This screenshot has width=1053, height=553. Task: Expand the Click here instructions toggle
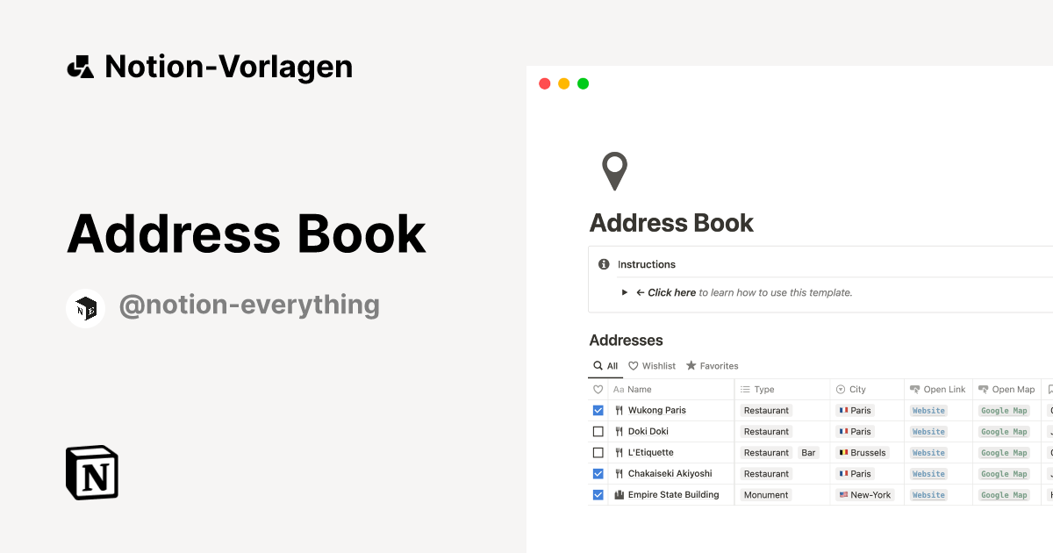click(624, 293)
